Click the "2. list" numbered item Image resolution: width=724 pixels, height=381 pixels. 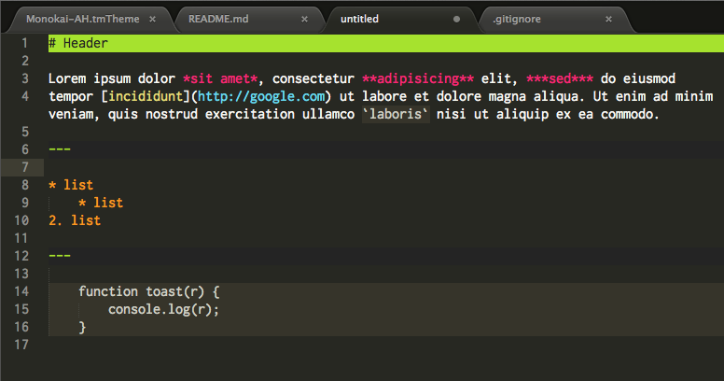(x=75, y=220)
